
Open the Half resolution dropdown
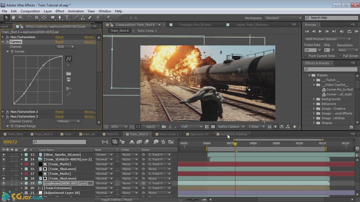[192, 127]
